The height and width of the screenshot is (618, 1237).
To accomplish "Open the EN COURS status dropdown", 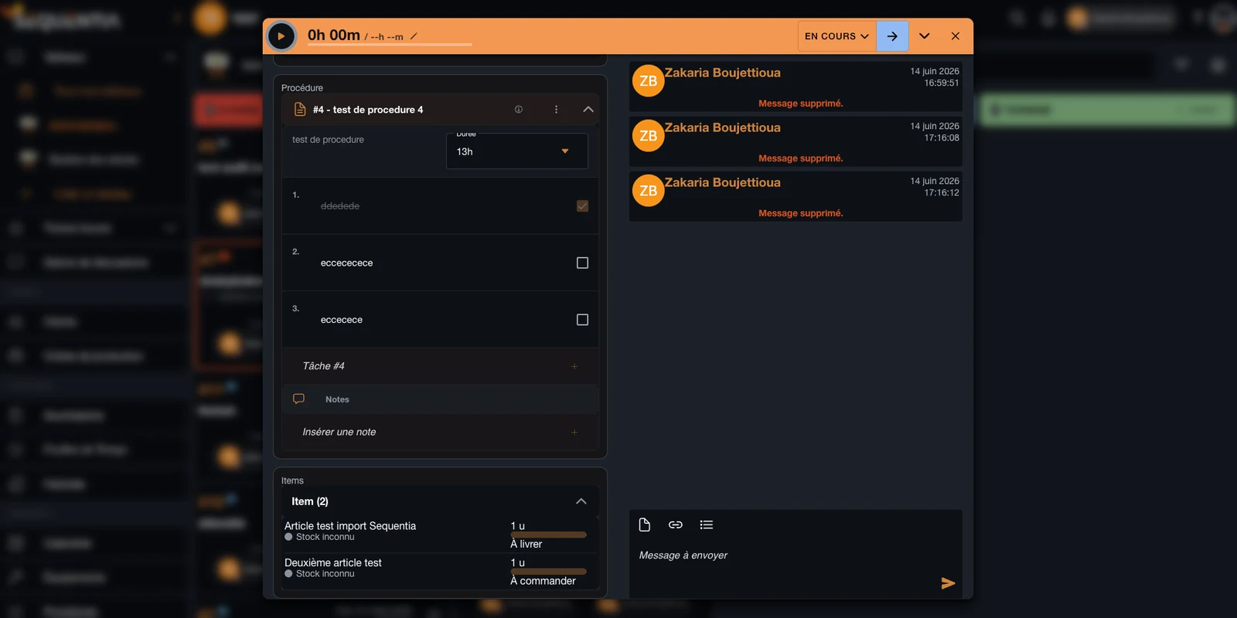I will (x=837, y=36).
